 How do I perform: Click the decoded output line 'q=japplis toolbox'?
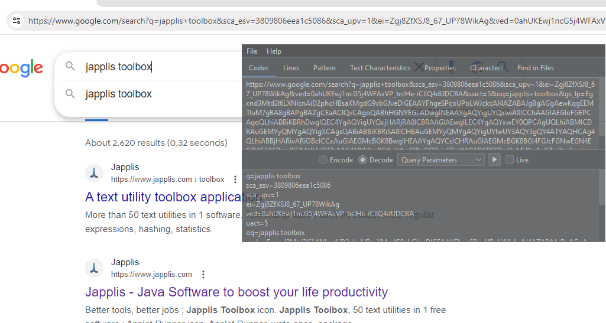click(x=273, y=176)
